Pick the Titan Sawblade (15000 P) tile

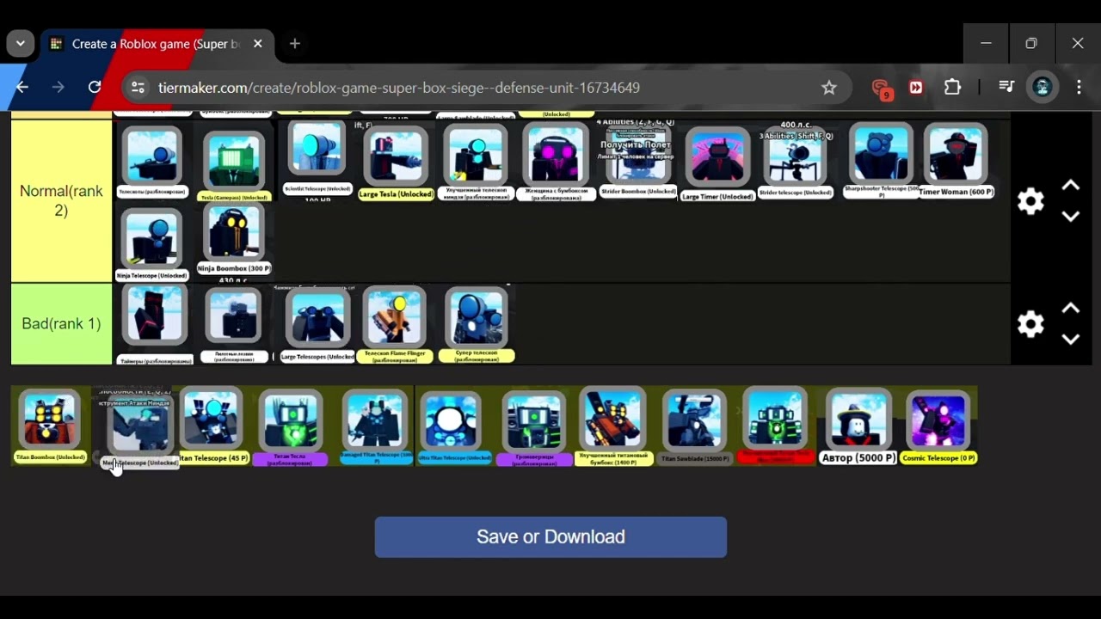click(x=695, y=428)
